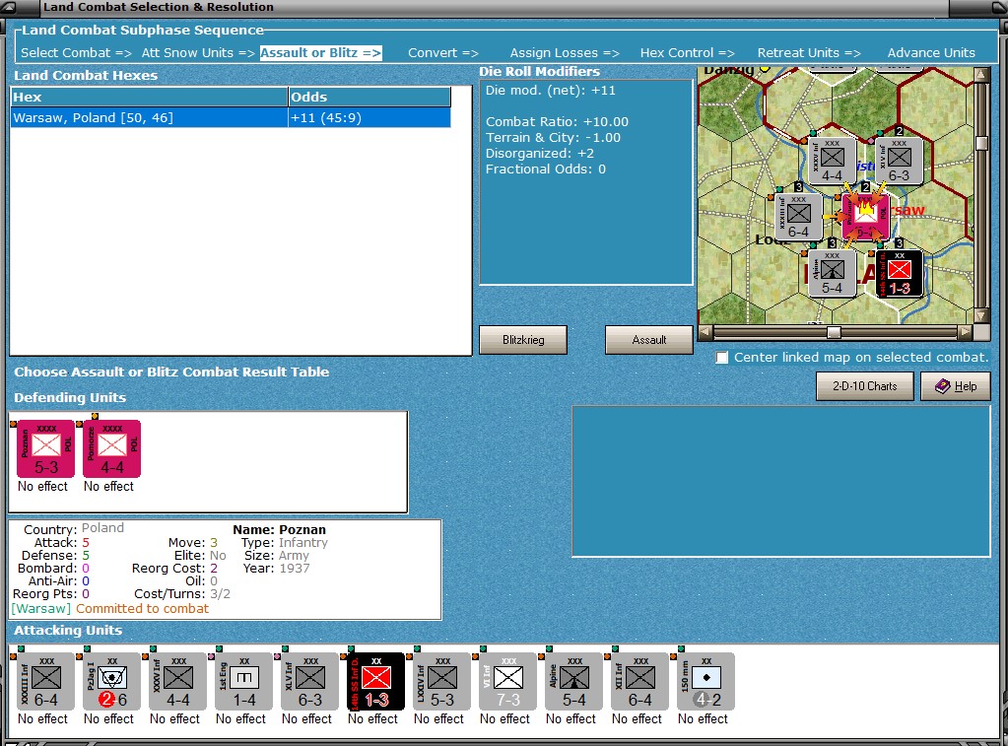Click the map scroll left arrow
1008x746 pixels.
[706, 332]
